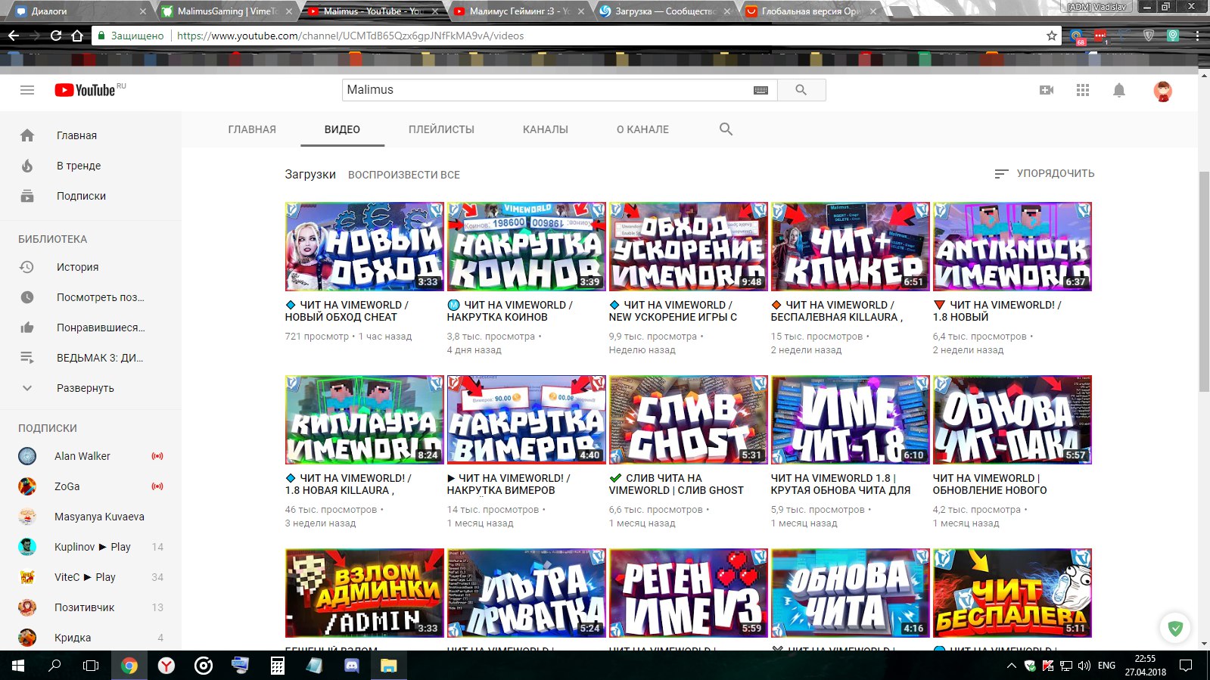The image size is (1210, 680).
Task: Open the РЕГЕН ВИМЕ V3 thumbnail
Action: point(688,593)
